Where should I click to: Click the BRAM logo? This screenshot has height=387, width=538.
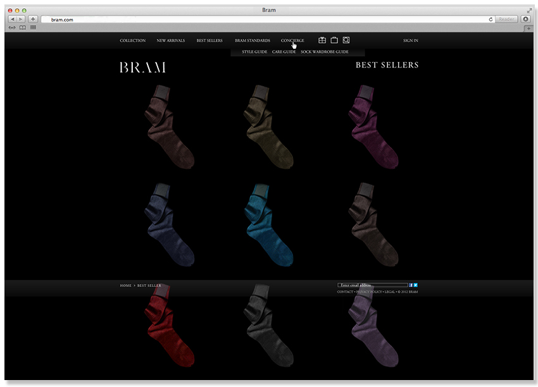(143, 67)
